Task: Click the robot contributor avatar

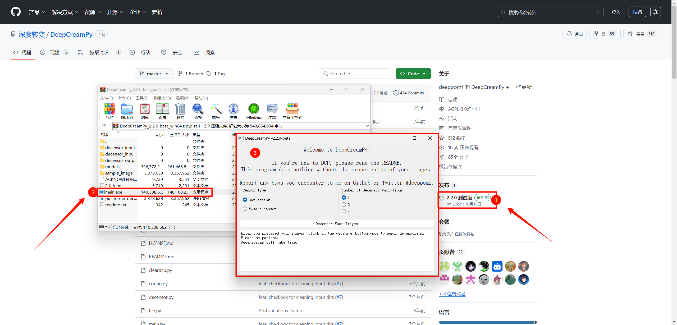Action: [x=497, y=266]
